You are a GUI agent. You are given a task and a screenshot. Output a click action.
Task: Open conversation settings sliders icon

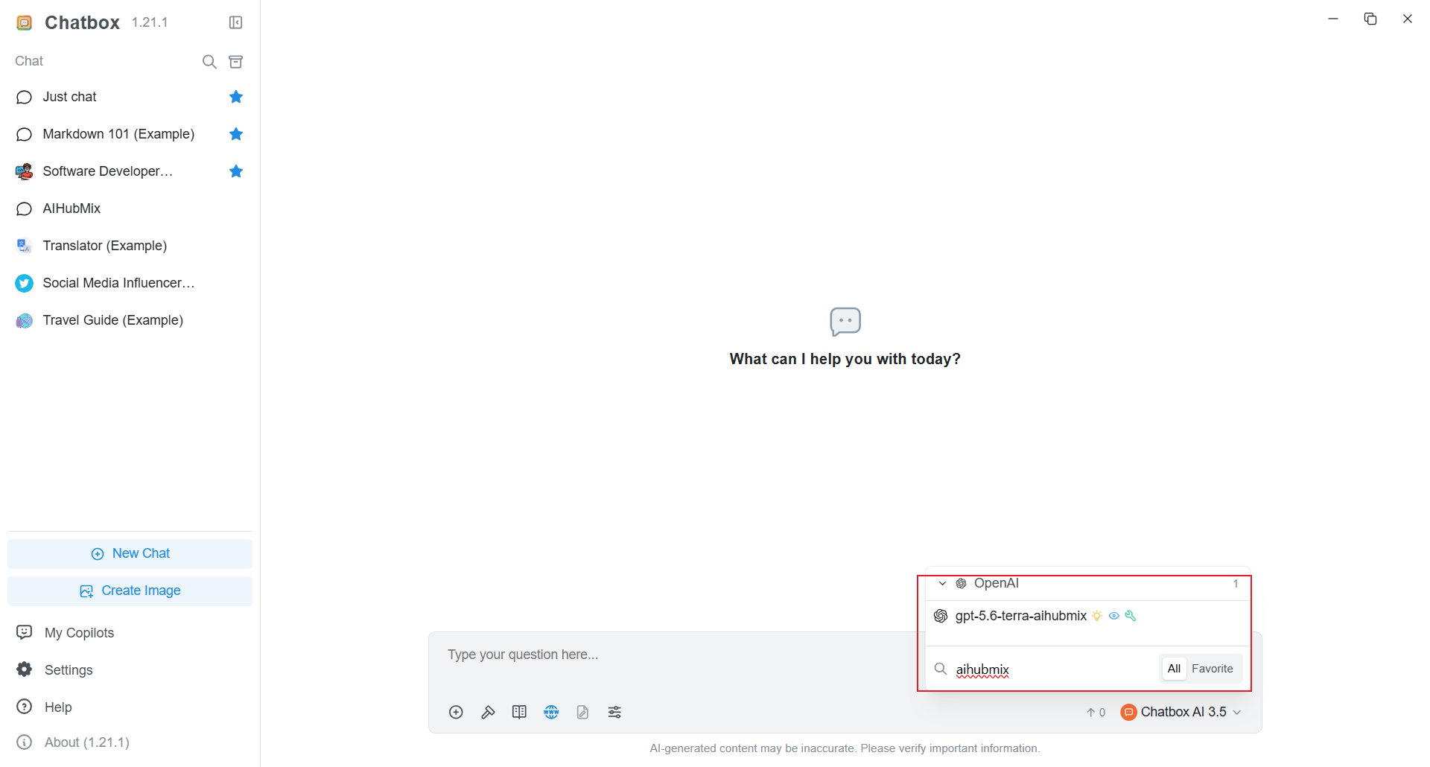pos(614,713)
